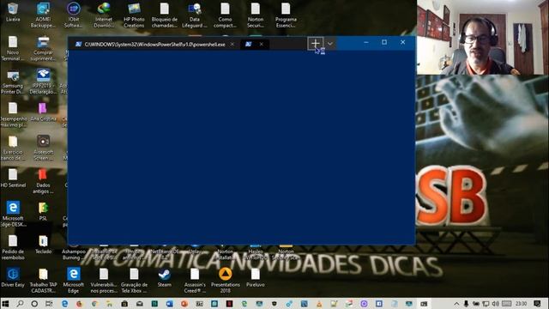Select the Presentations 2018 desktop icon
This screenshot has height=309, width=549.
pos(225,281)
